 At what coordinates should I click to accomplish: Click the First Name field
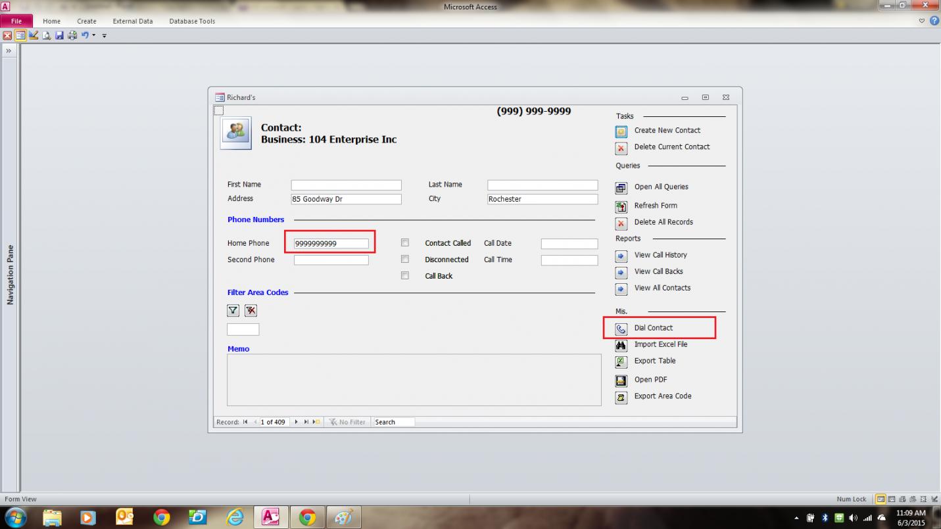[346, 185]
